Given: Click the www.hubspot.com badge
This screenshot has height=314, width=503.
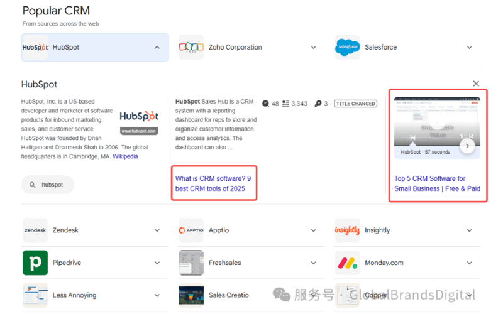Looking at the screenshot, I should (x=139, y=131).
